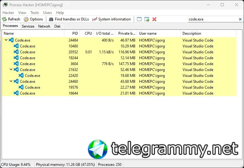244x168 pixels.
Task: Click the Refresh toolbar icon
Action: pyautogui.click(x=4, y=19)
